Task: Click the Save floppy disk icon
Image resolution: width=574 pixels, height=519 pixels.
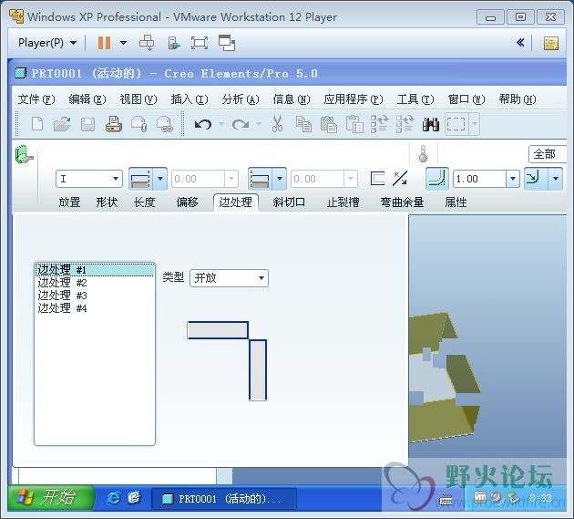Action: 87,124
